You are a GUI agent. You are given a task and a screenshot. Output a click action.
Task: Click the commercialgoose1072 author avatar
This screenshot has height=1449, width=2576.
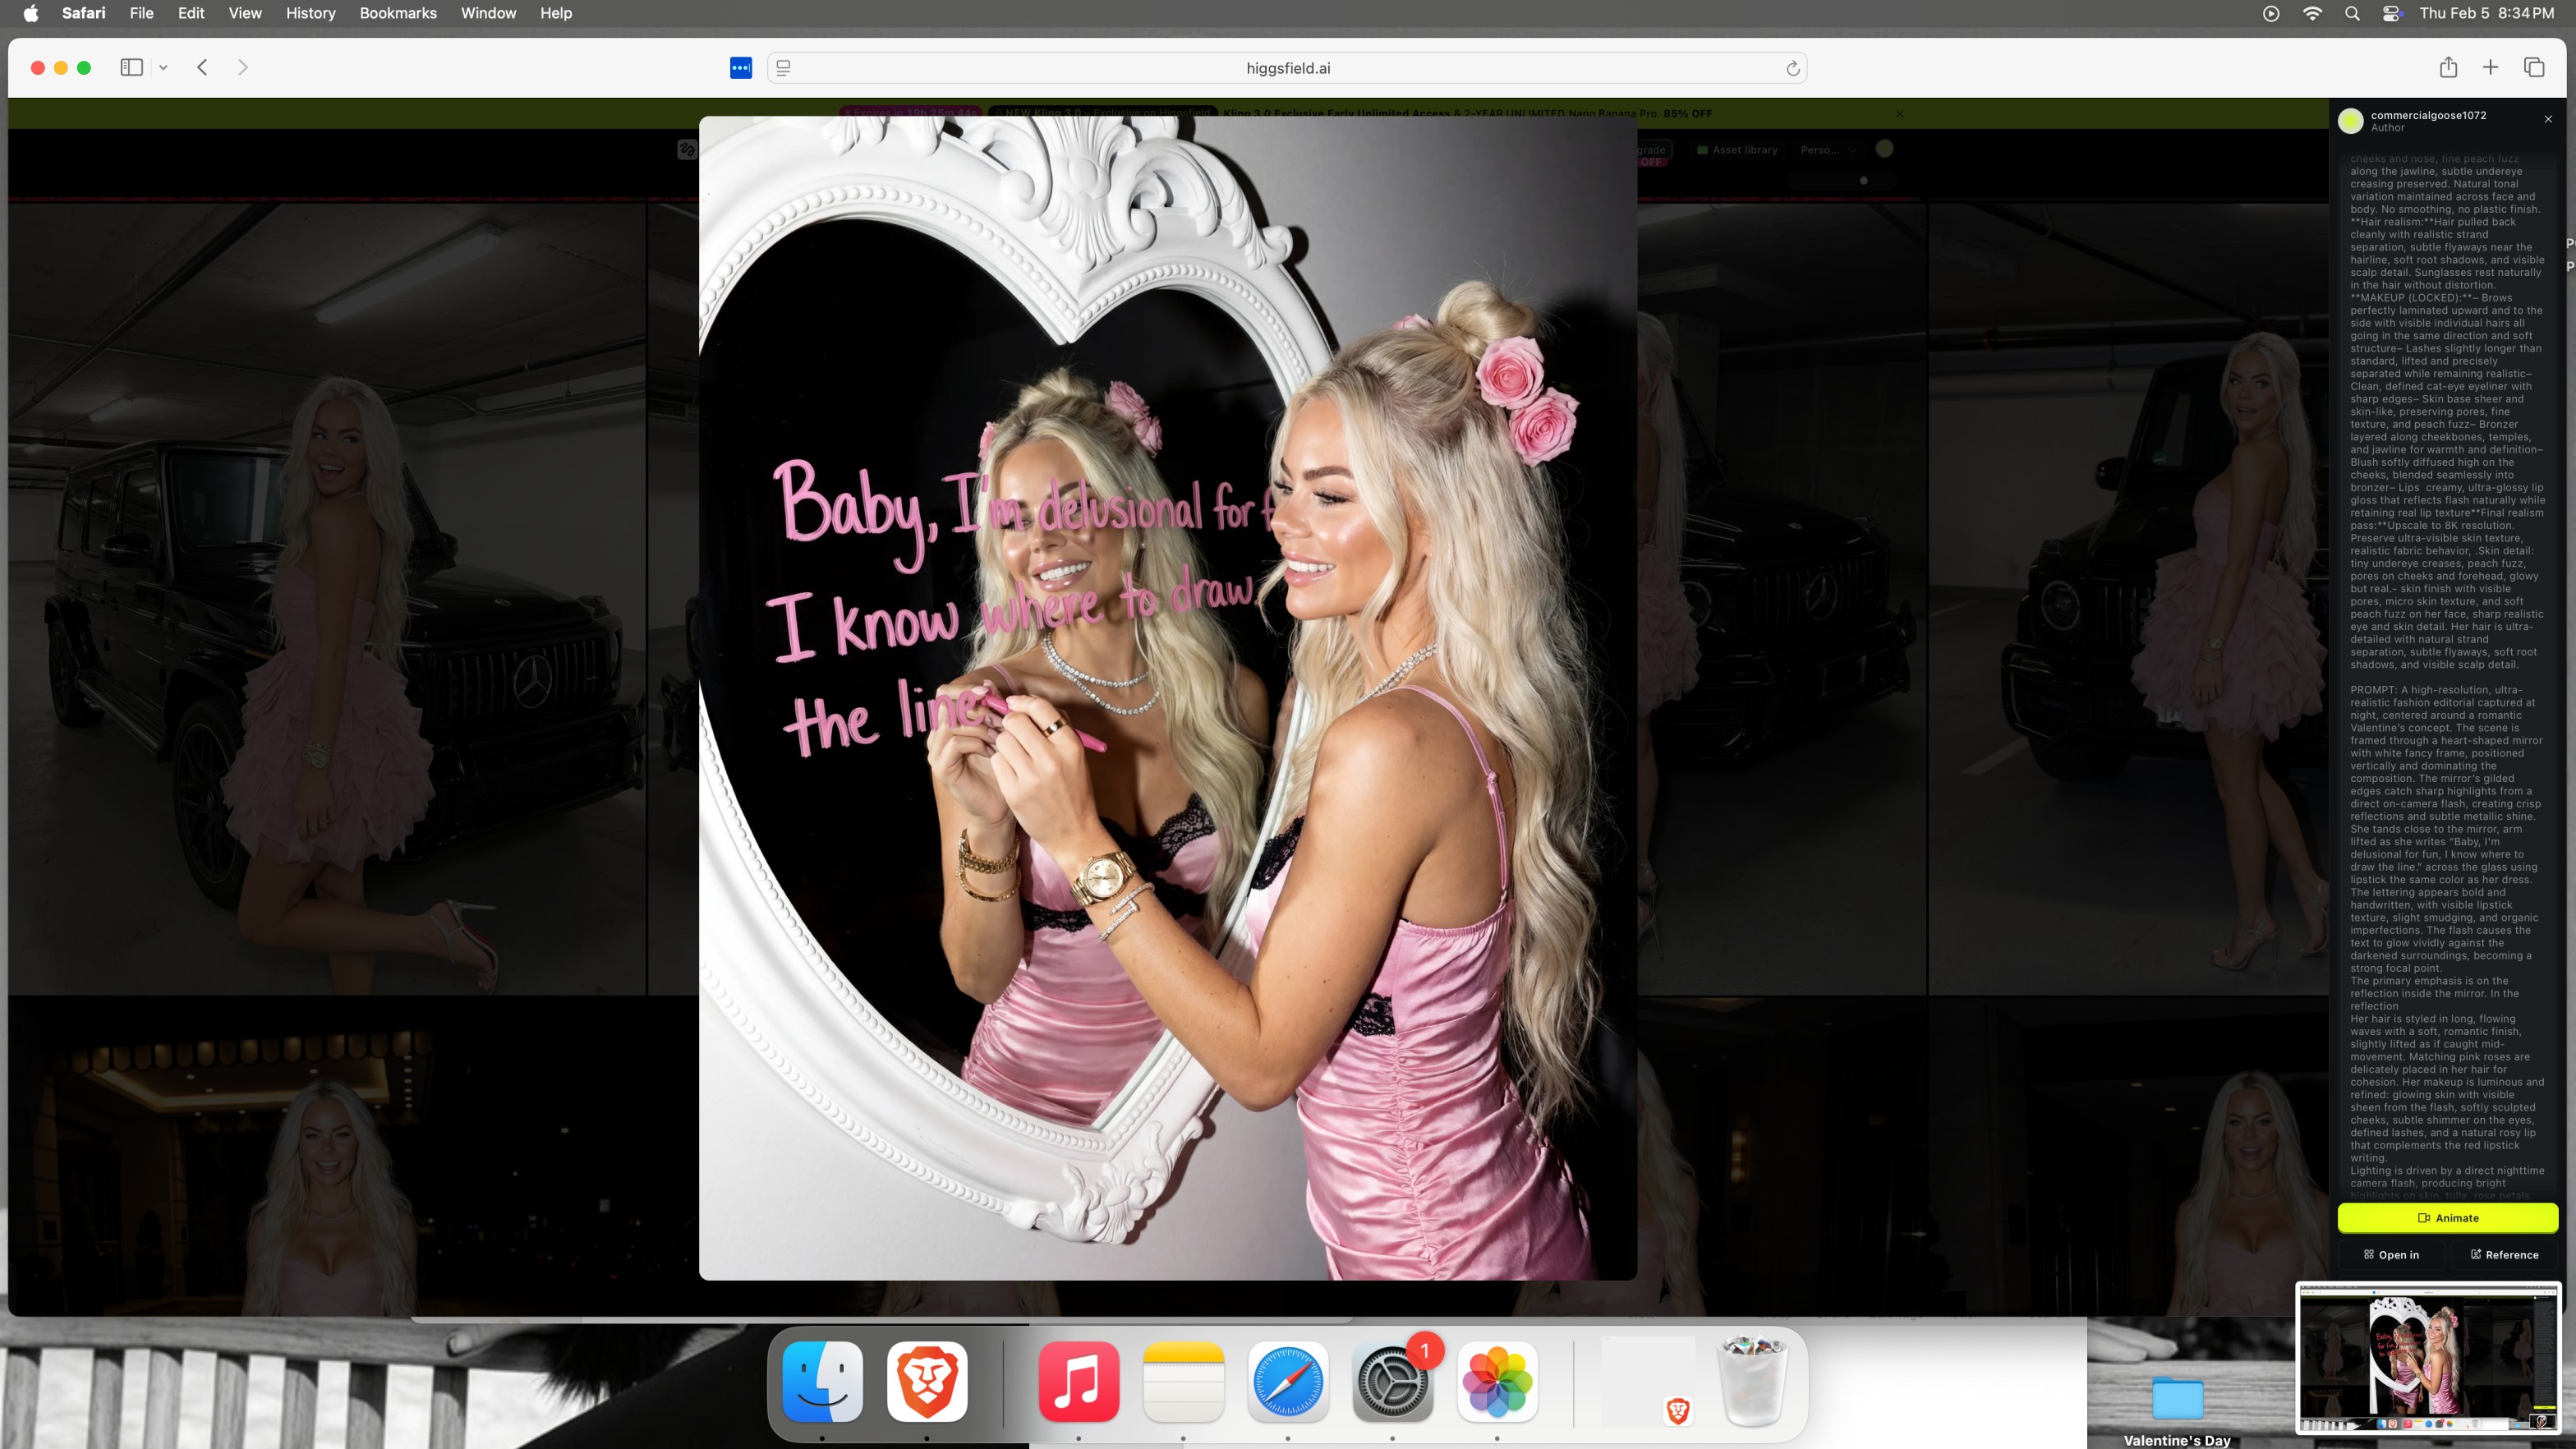click(2350, 121)
